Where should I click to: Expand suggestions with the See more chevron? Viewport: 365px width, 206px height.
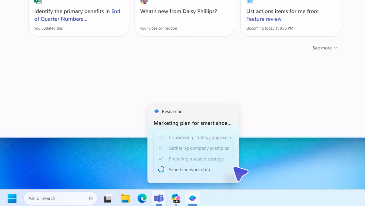pos(336,48)
